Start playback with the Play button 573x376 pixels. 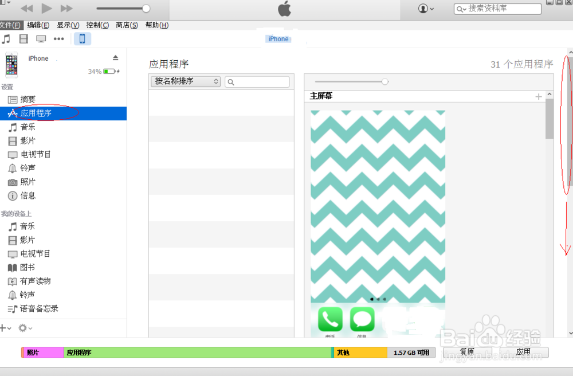(46, 8)
